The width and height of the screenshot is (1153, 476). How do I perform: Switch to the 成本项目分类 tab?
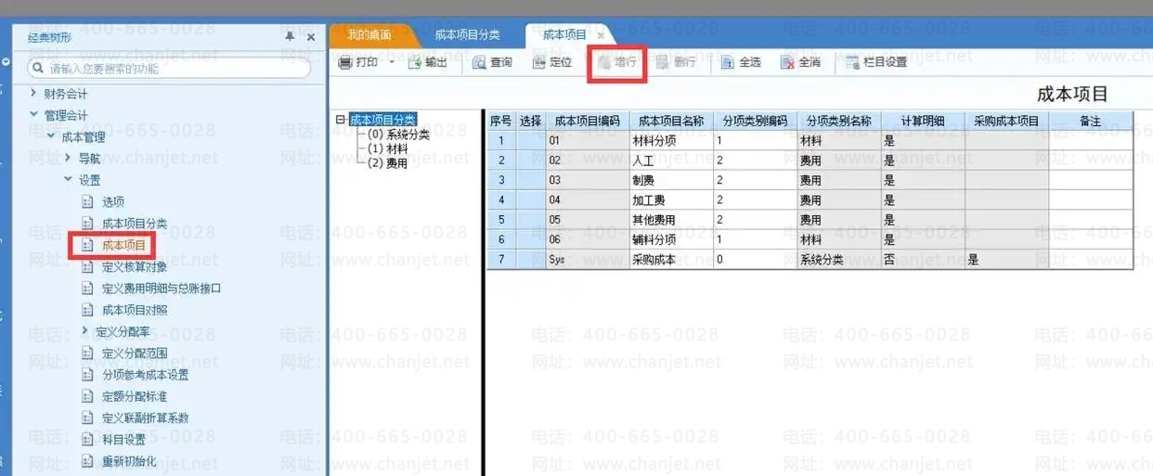[x=467, y=35]
